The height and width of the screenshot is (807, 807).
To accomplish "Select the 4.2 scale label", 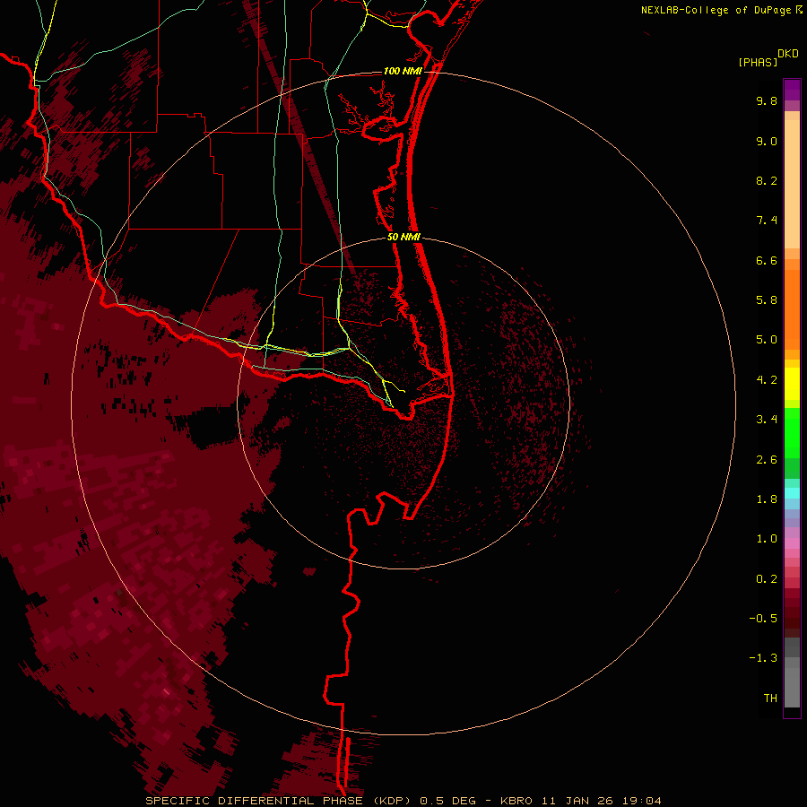I will (x=767, y=380).
